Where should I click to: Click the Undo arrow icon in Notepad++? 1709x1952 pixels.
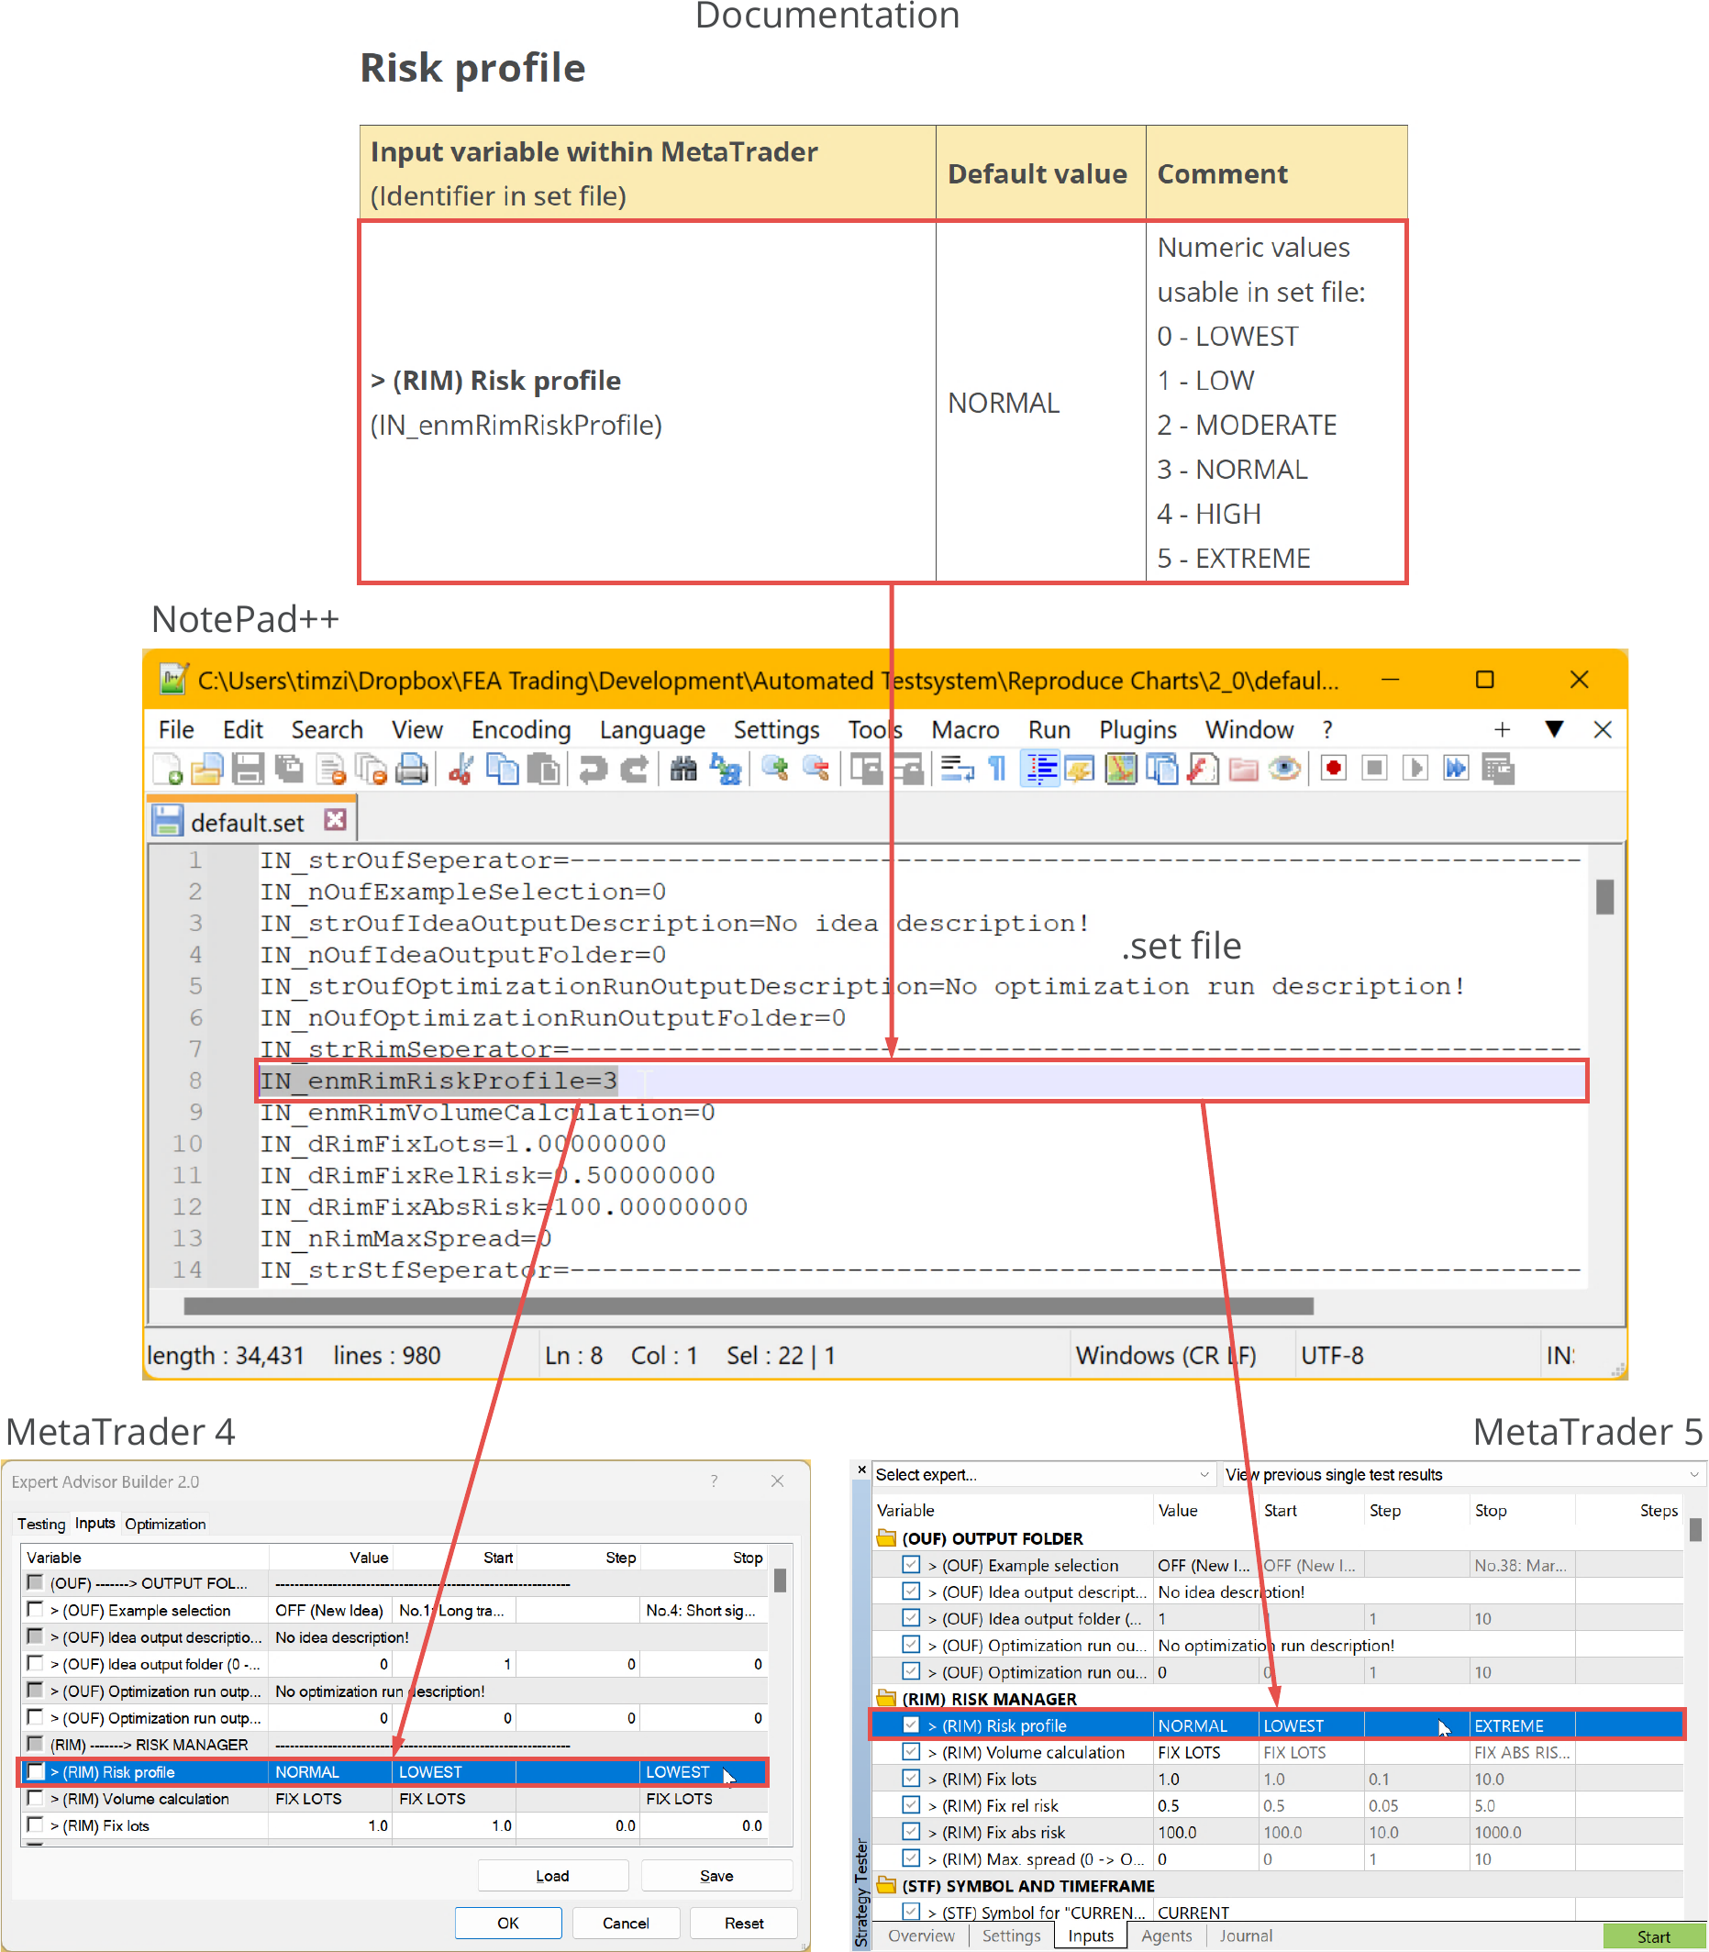(x=593, y=769)
